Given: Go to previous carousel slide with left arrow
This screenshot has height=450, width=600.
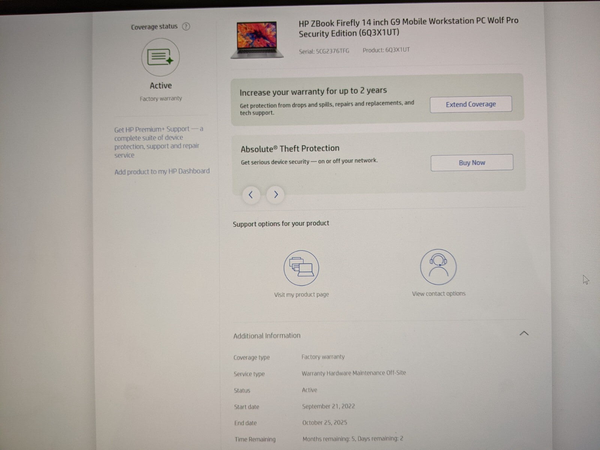Looking at the screenshot, I should tap(251, 195).
